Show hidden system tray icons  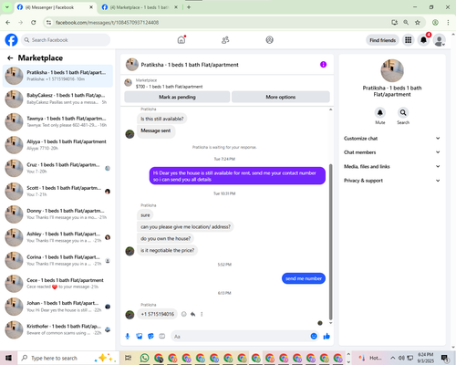(393, 358)
